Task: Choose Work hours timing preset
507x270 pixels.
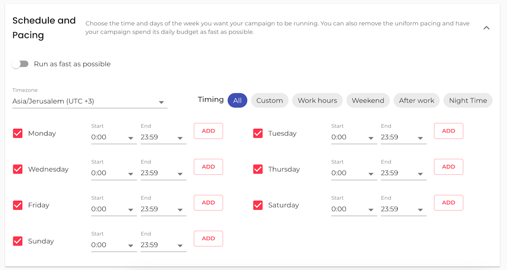Action: [x=317, y=100]
